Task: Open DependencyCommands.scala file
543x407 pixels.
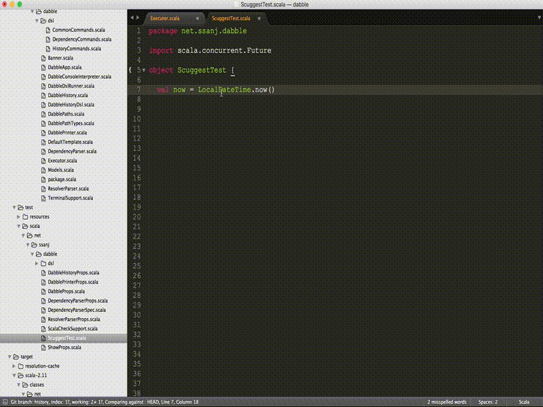Action: point(81,39)
